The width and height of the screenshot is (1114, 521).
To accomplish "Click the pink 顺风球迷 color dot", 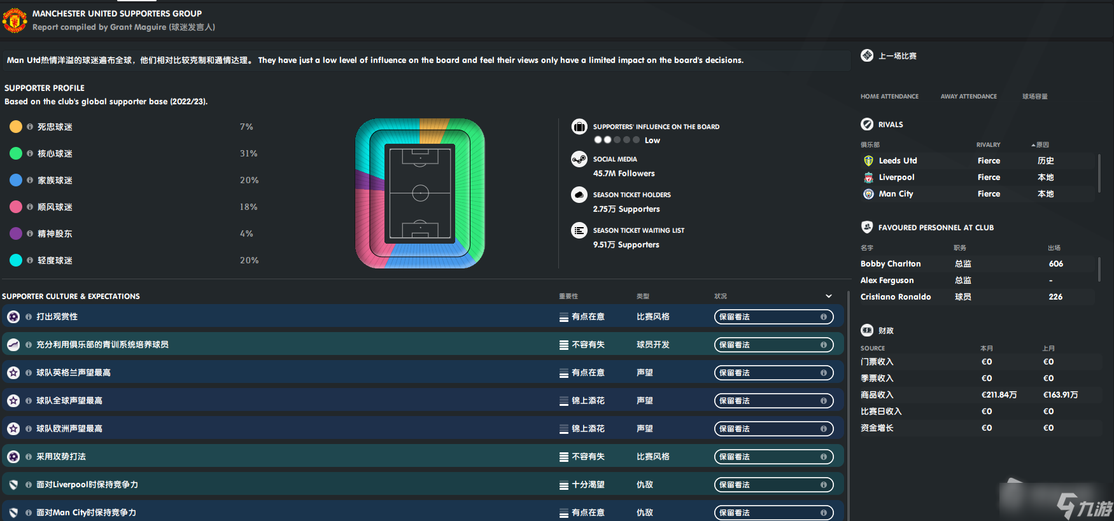I will [x=16, y=207].
